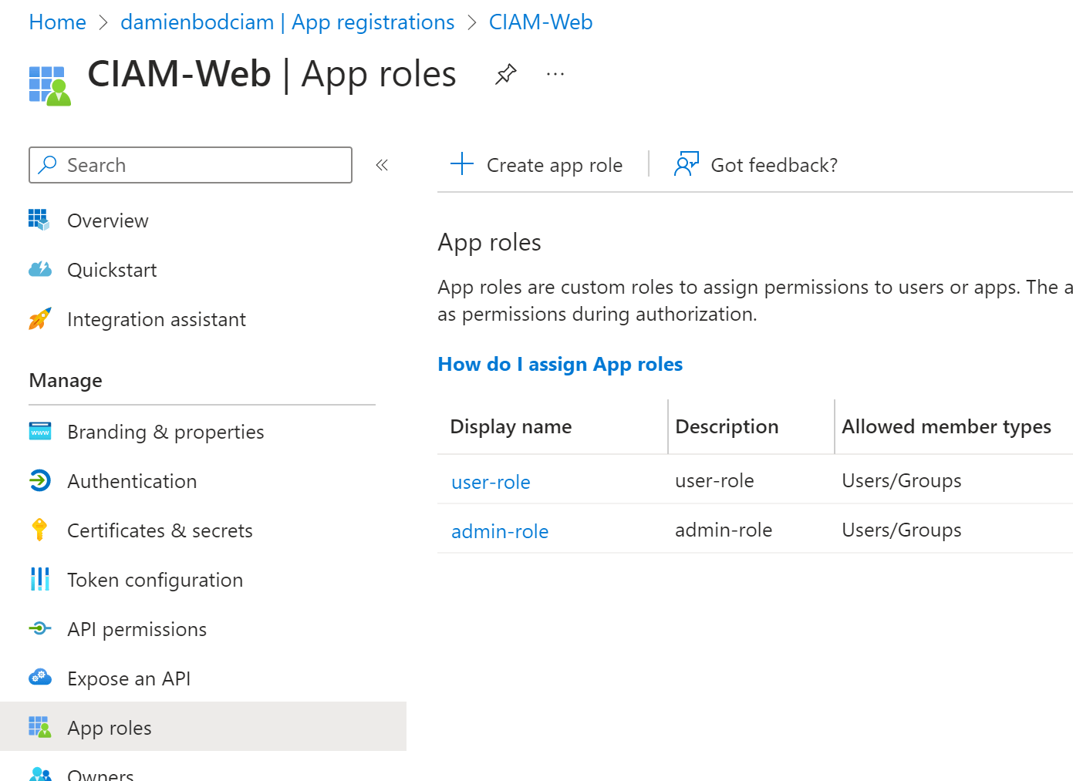This screenshot has height=781, width=1073.
Task: Sort by the Display name column header
Action: pyautogui.click(x=511, y=426)
